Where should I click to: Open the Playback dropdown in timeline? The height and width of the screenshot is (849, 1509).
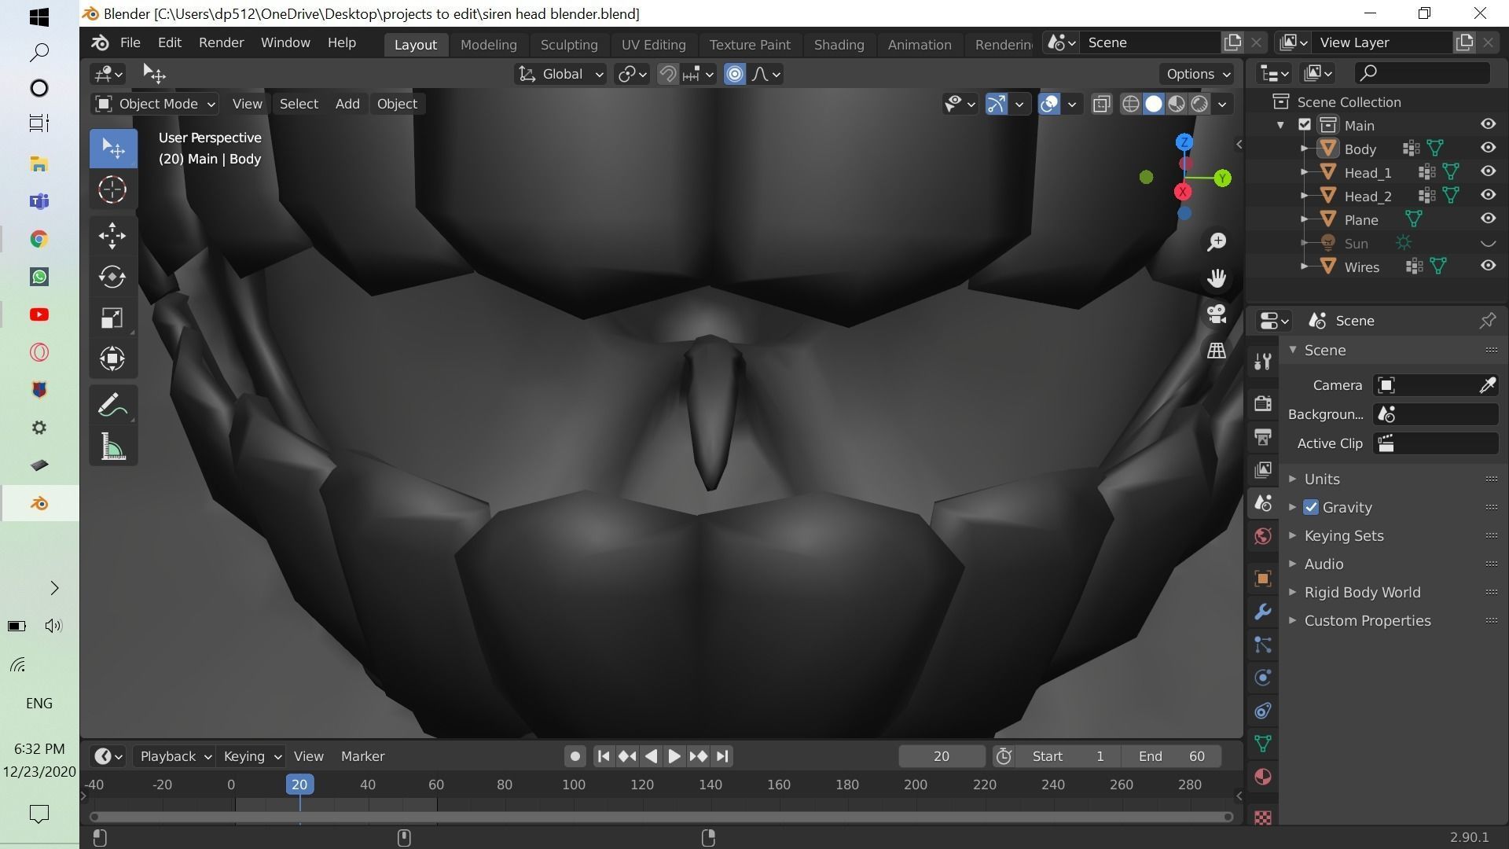[175, 756]
